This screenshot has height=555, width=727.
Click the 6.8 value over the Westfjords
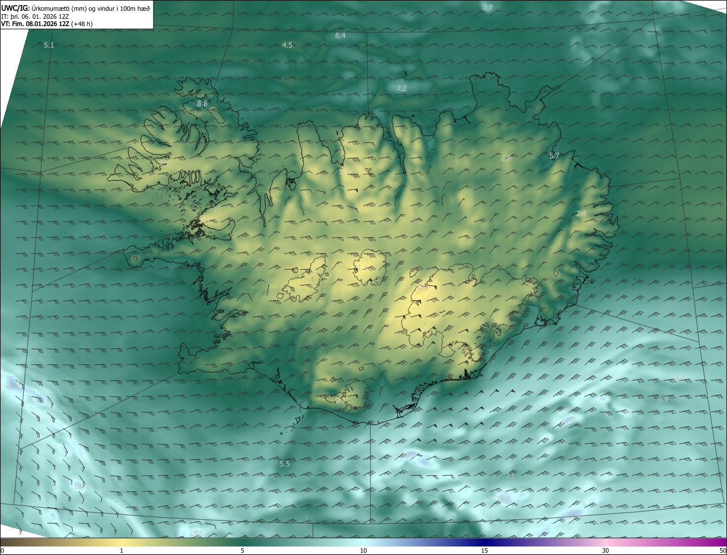pyautogui.click(x=202, y=104)
